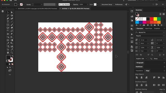Choose the Puppet Warp pin tool
The width and height of the screenshot is (166, 93).
12,34
